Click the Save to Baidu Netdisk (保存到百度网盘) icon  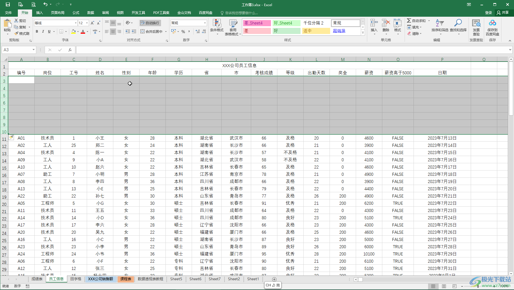point(493,23)
